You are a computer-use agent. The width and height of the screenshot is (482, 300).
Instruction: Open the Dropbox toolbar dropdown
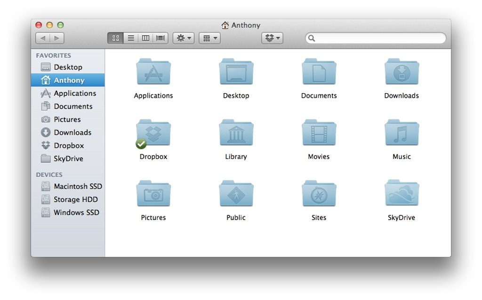(x=273, y=38)
